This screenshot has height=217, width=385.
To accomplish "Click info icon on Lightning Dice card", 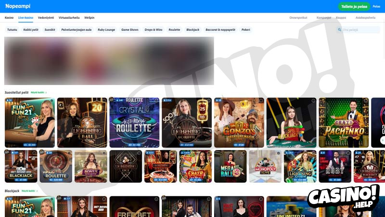I will click(x=139, y=153).
